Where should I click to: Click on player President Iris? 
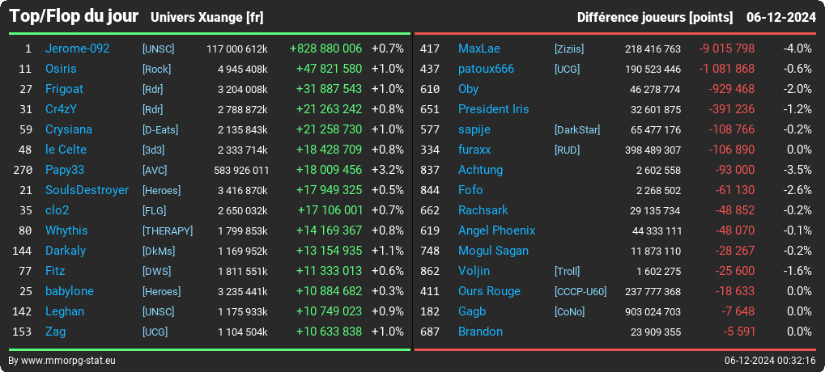coord(494,109)
